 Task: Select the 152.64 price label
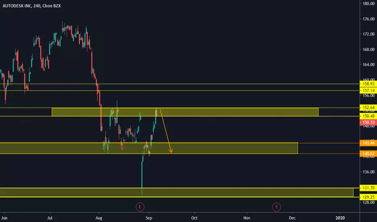point(369,107)
